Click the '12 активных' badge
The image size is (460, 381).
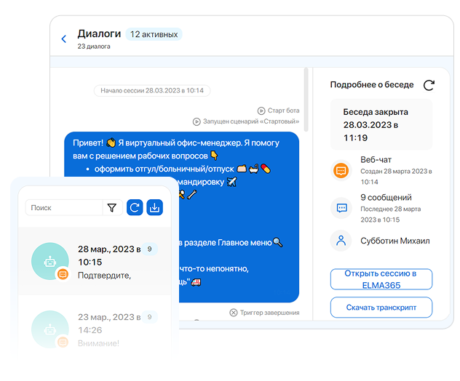tap(154, 34)
